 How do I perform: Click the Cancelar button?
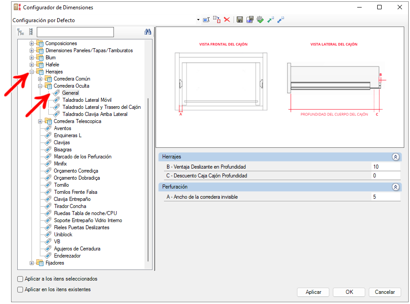[x=385, y=292]
